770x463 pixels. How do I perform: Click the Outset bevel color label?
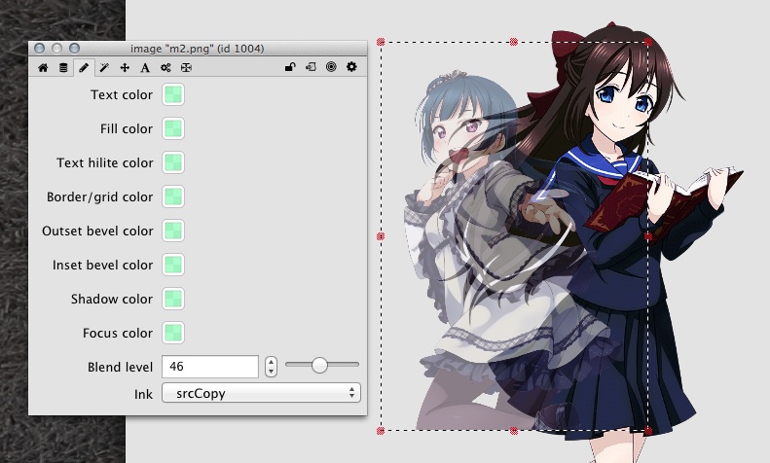[x=97, y=231]
